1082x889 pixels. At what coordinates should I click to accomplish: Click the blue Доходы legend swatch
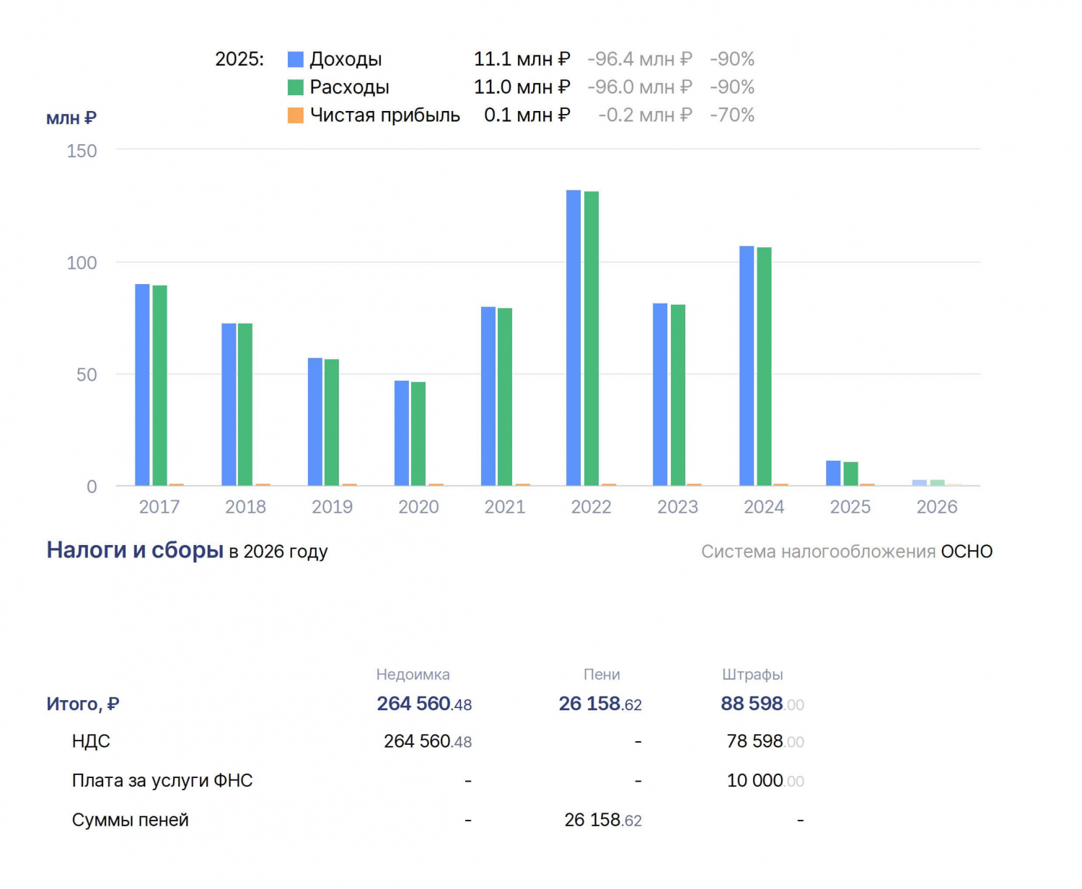point(295,59)
